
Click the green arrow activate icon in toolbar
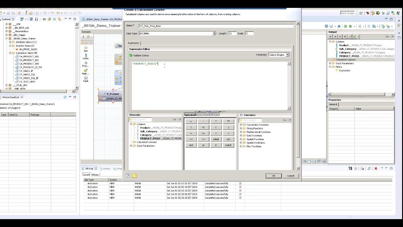[350, 26]
